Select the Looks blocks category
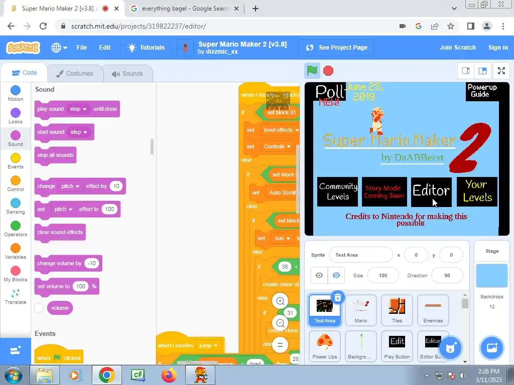The image size is (514, 385). tap(16, 116)
